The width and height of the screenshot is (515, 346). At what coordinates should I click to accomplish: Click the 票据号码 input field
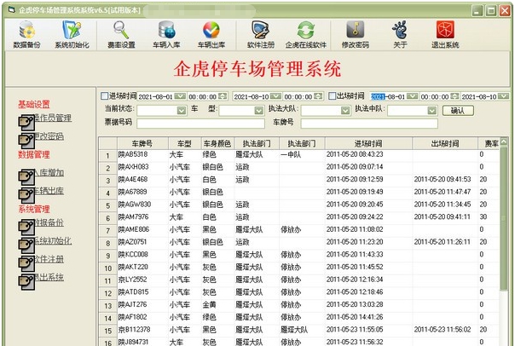tap(200, 124)
